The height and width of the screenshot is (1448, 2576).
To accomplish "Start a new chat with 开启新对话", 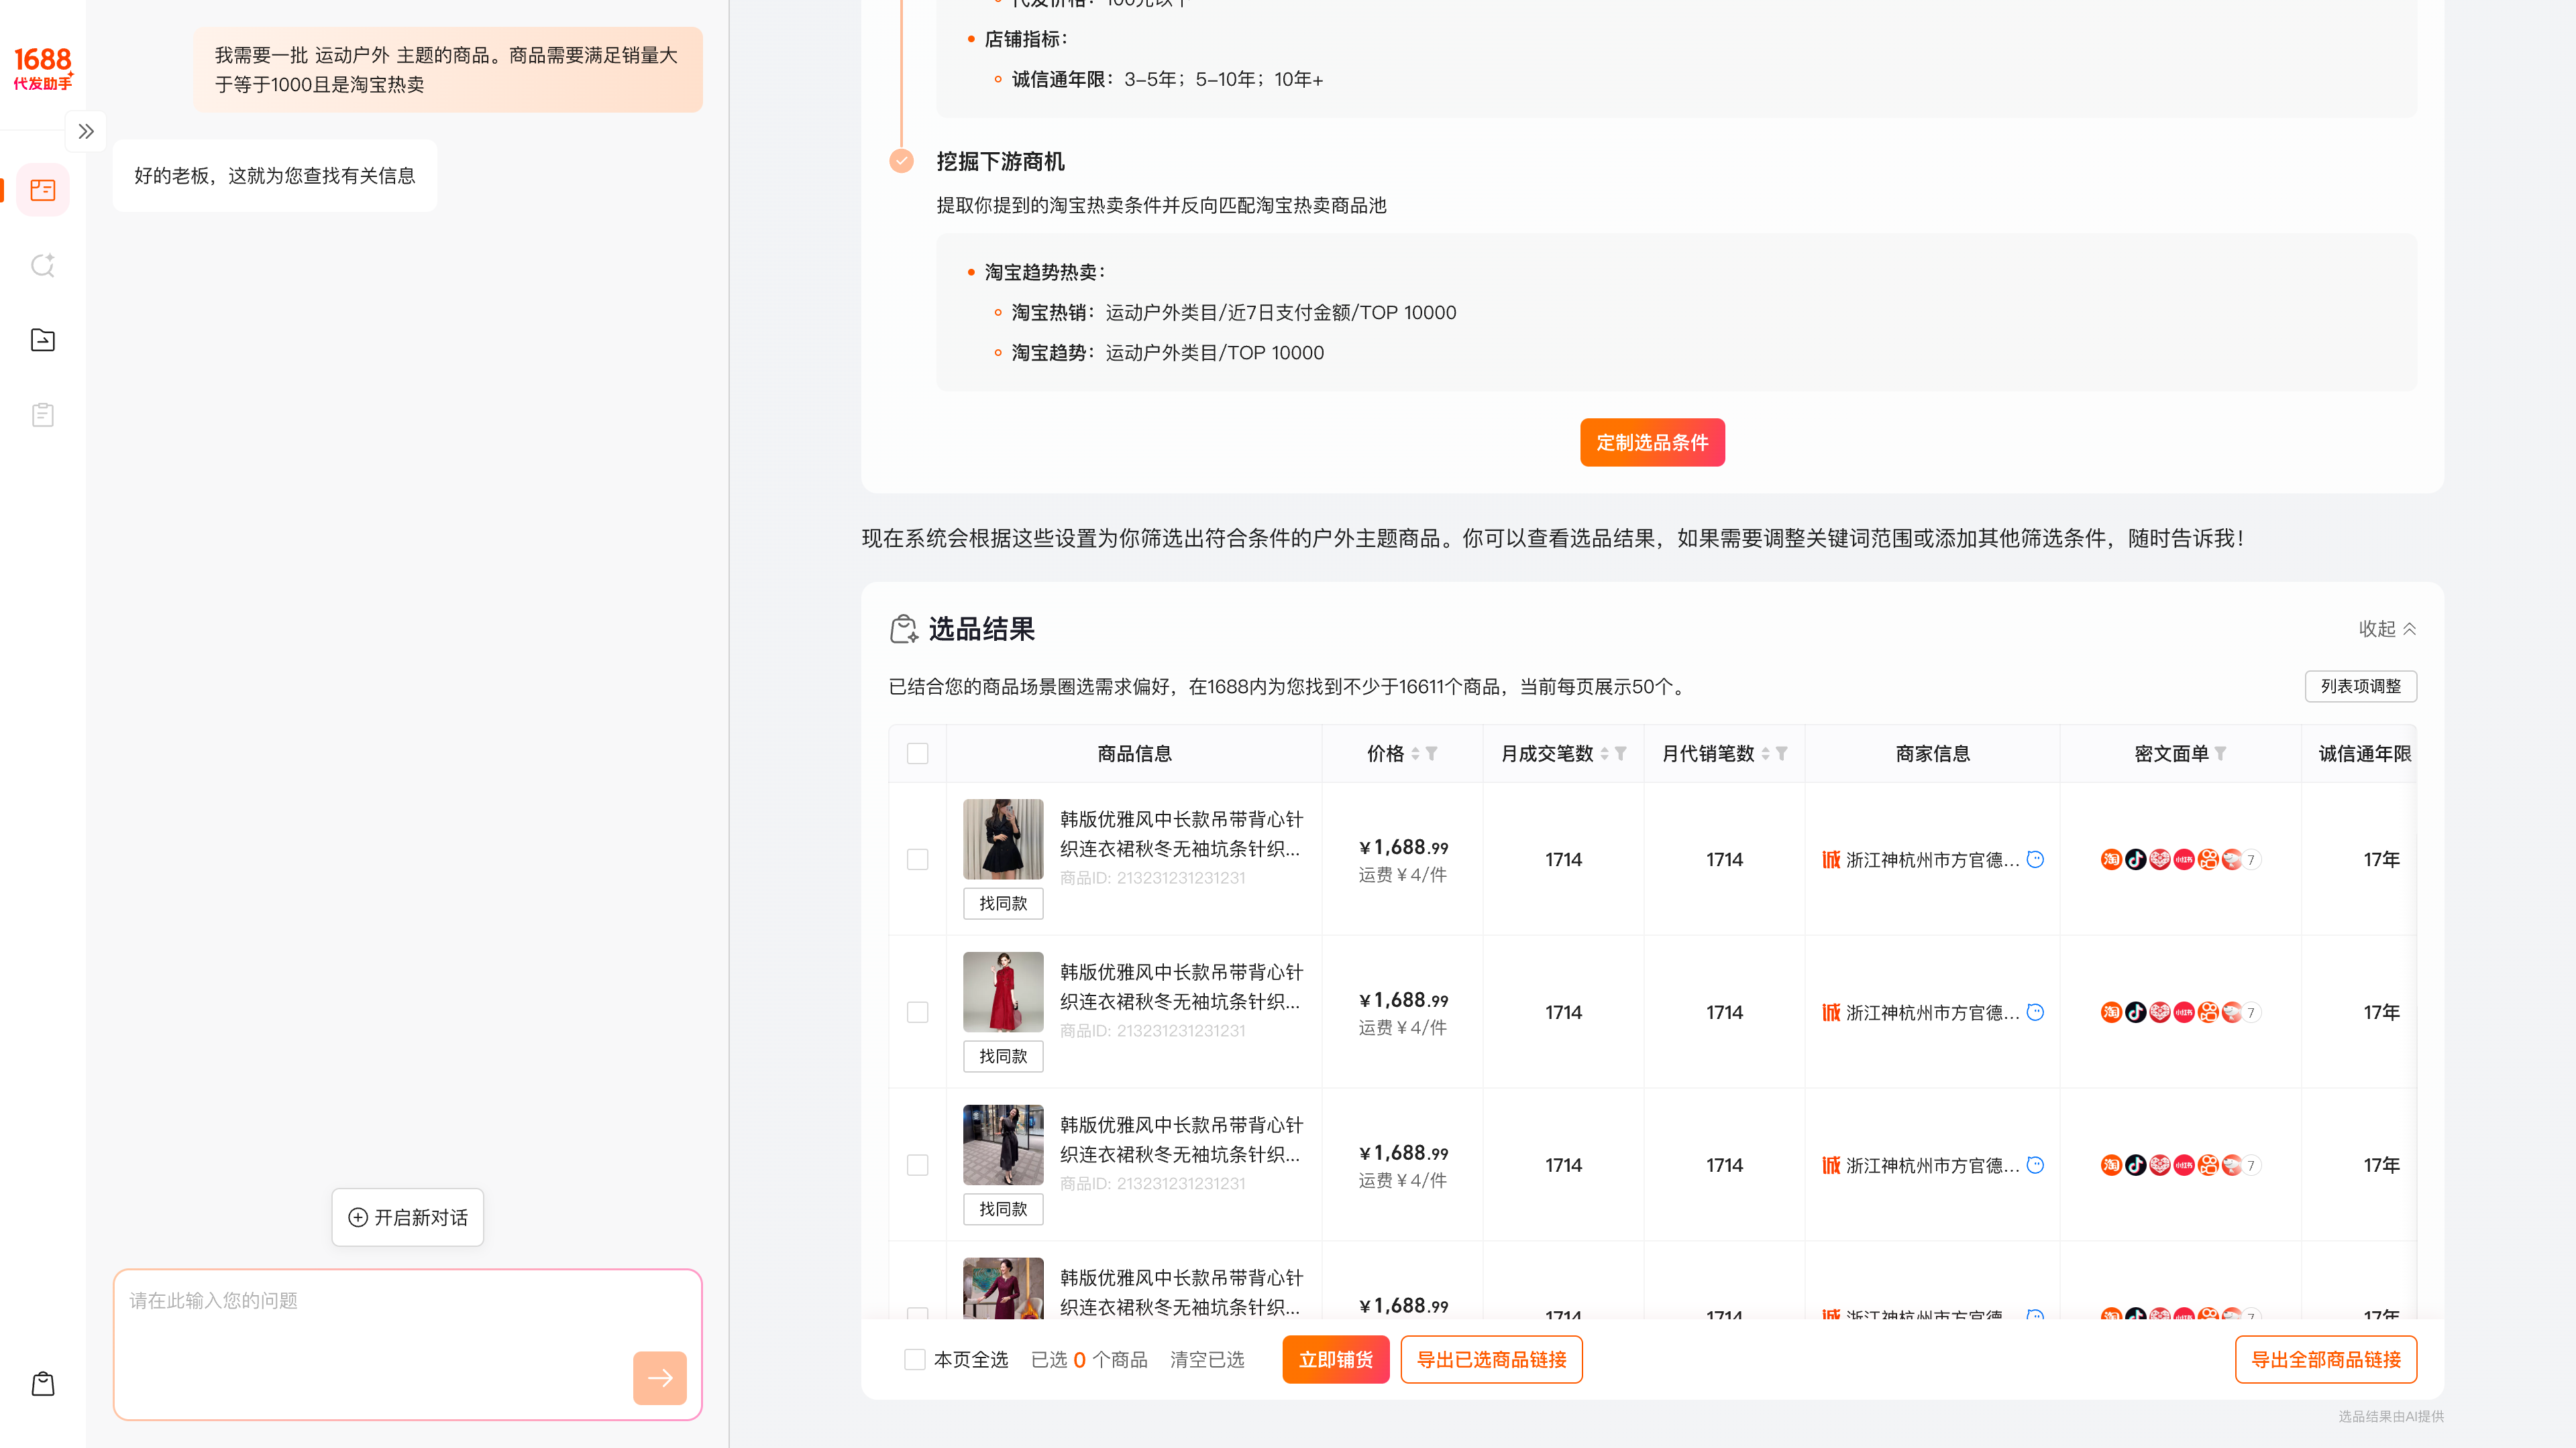I will (x=408, y=1217).
